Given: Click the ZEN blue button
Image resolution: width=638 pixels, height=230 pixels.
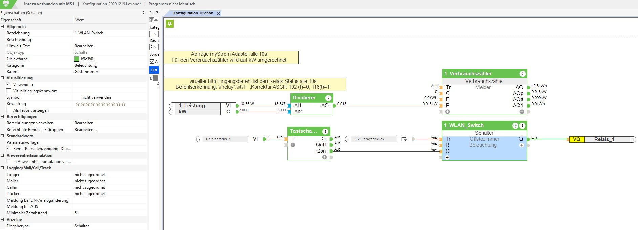Looking at the screenshot, I should click(154, 70).
